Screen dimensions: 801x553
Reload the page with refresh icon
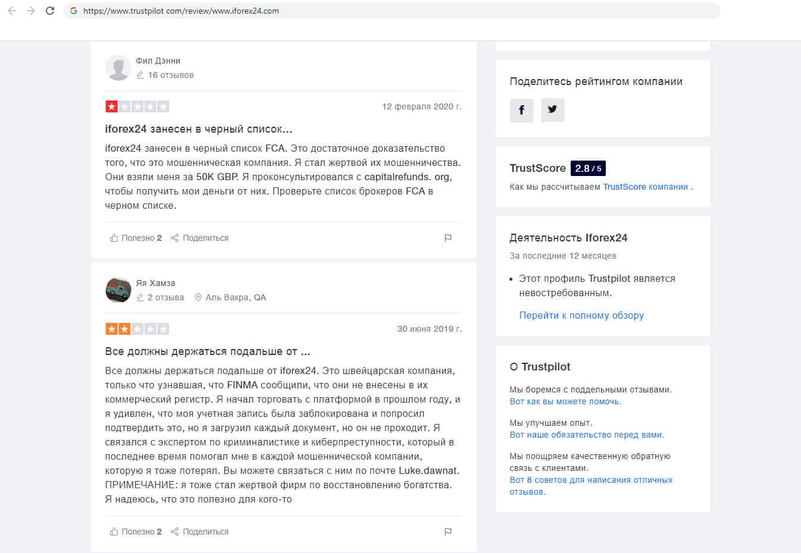coord(50,11)
